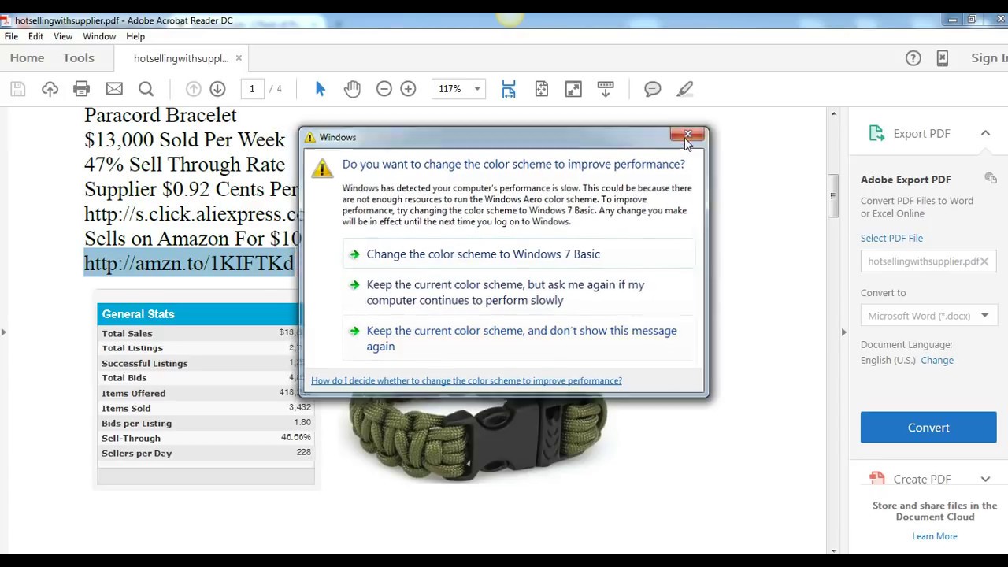Zoom out with the minus icon

point(384,89)
